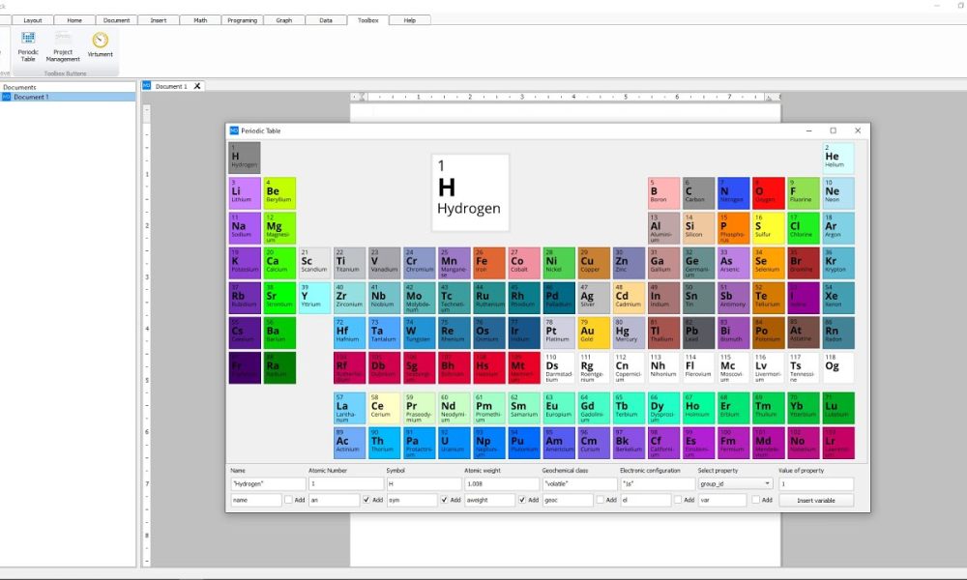This screenshot has height=580, width=967.
Task: Close the Document 1 tab
Action: tap(197, 86)
